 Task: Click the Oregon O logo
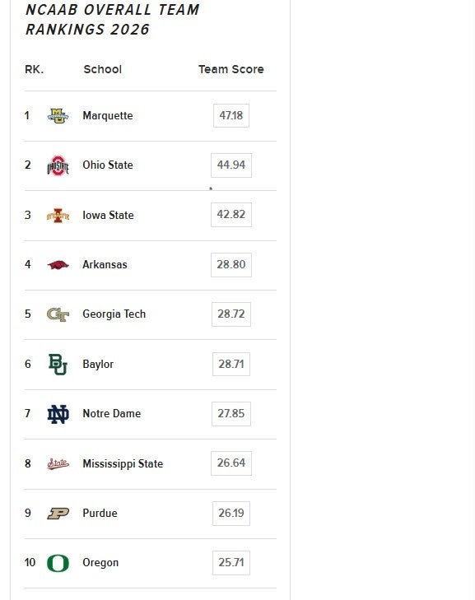click(x=58, y=563)
